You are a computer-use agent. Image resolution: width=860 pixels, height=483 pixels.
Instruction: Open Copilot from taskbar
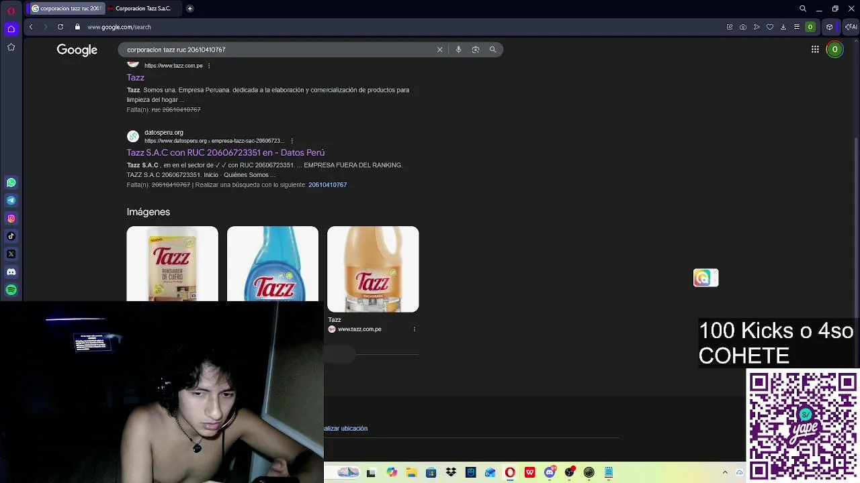[x=392, y=473]
